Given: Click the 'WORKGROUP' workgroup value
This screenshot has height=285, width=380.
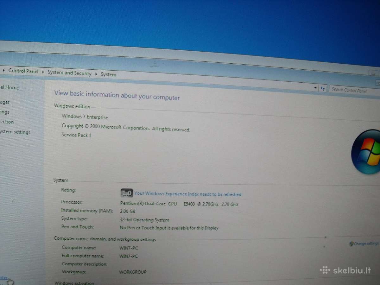Looking at the screenshot, I should pyautogui.click(x=133, y=272).
